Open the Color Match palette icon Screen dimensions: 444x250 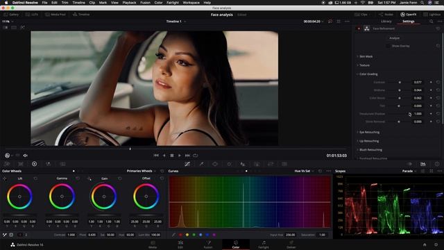click(21, 164)
